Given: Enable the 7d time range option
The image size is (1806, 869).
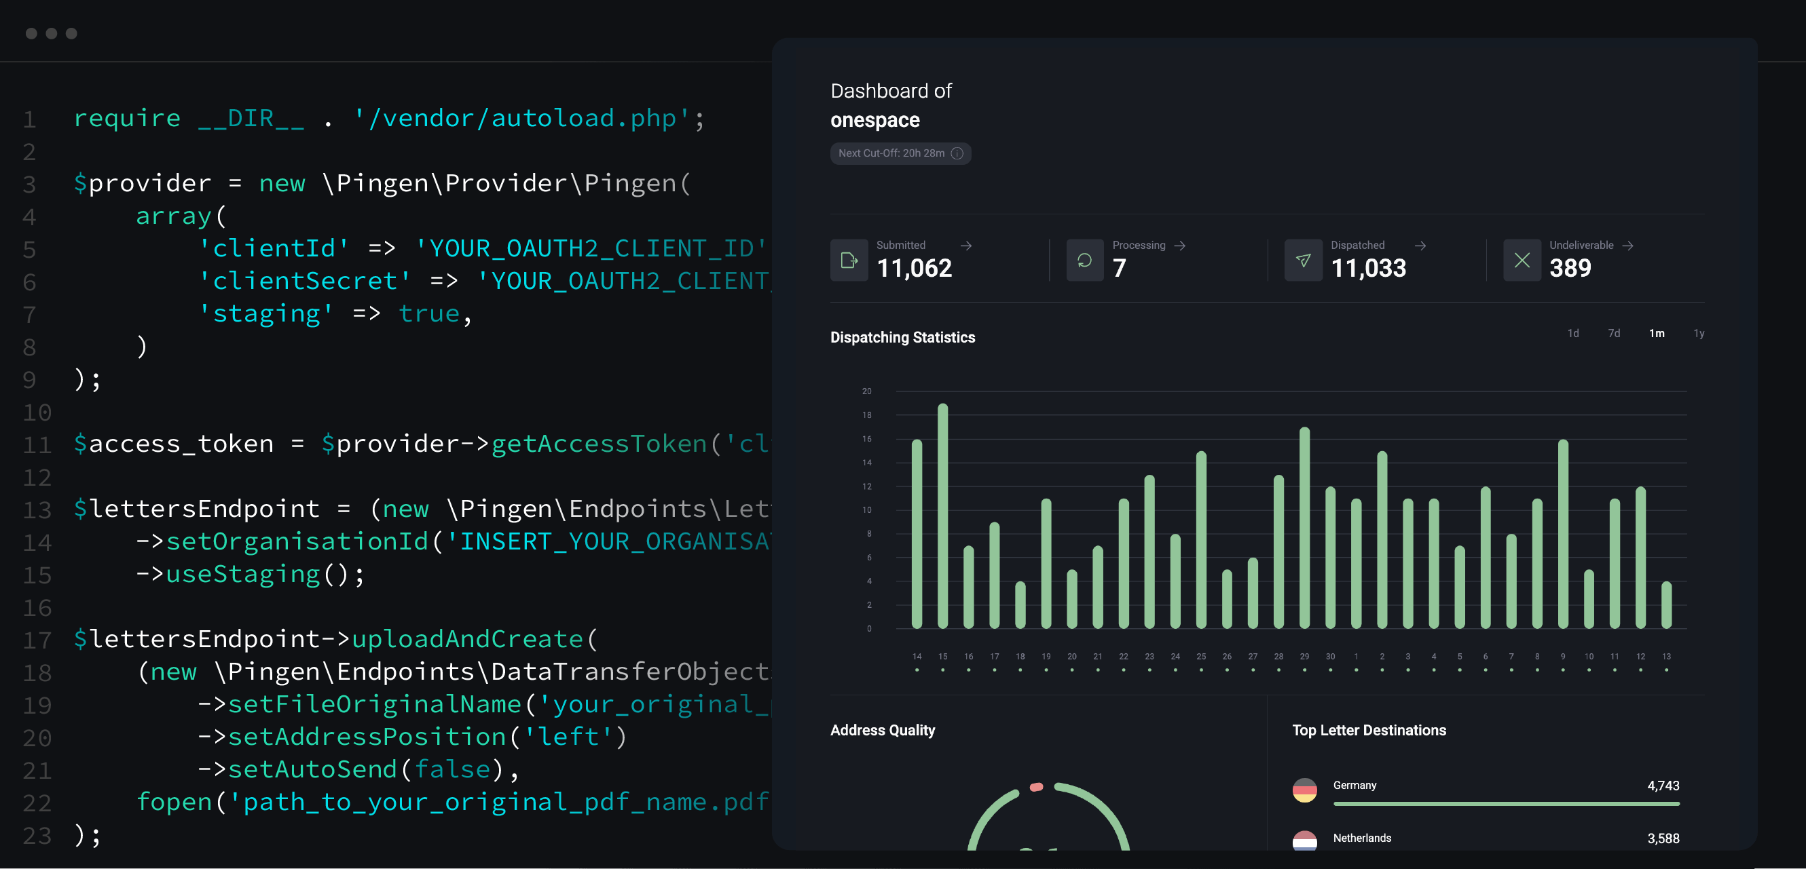Looking at the screenshot, I should 1614,333.
